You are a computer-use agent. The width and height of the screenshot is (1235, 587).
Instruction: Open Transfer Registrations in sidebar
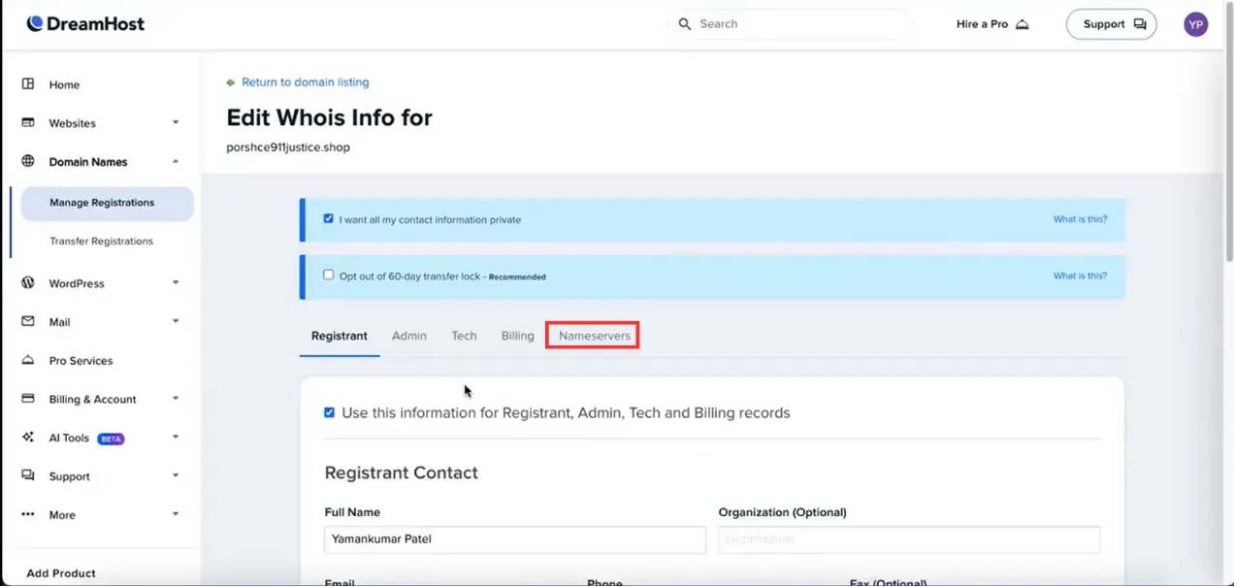[x=102, y=242]
